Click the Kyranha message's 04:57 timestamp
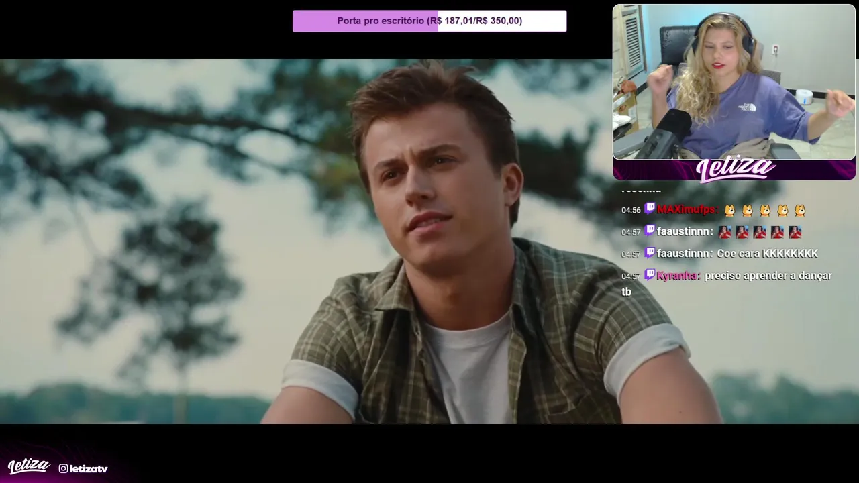This screenshot has height=483, width=859. [631, 276]
